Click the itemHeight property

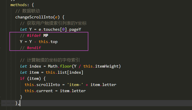pos(107,66)
